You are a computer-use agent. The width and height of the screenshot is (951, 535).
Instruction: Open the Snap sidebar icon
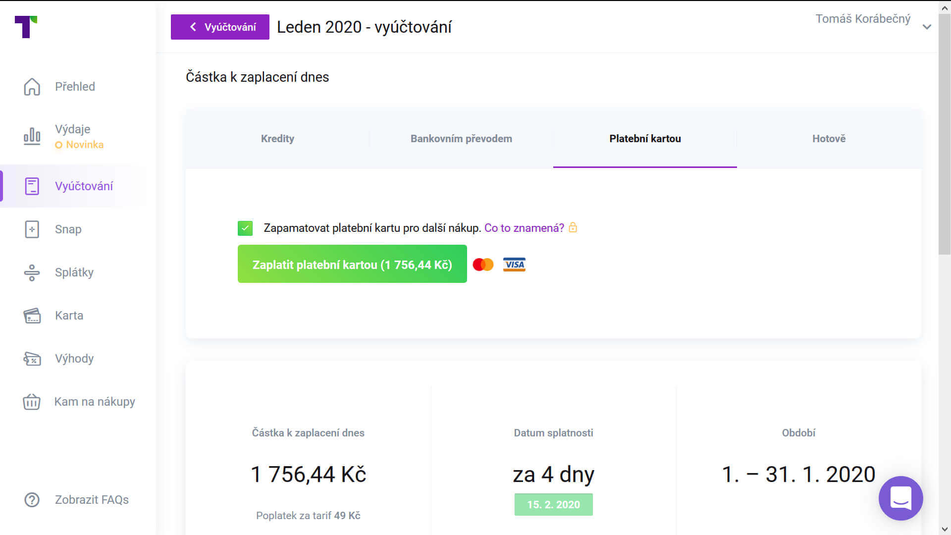click(x=32, y=229)
